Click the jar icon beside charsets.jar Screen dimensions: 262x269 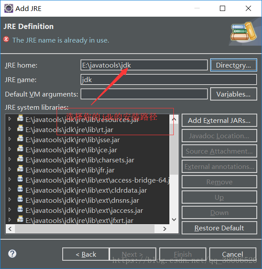pos(20,159)
